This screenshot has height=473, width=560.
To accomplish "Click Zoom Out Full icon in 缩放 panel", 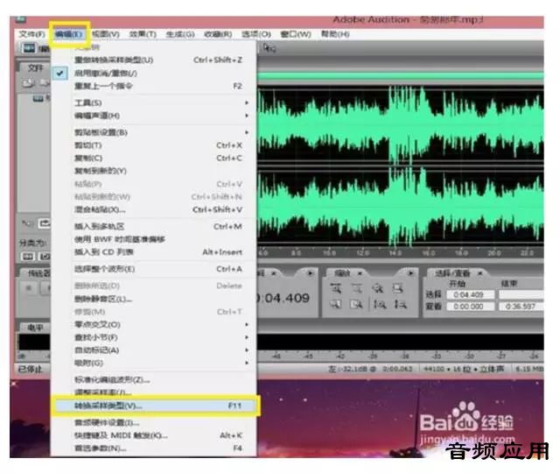I will tap(378, 288).
